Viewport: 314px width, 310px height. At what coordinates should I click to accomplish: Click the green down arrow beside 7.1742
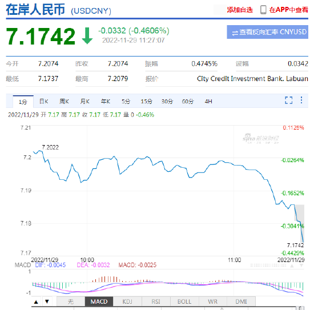click(87, 36)
